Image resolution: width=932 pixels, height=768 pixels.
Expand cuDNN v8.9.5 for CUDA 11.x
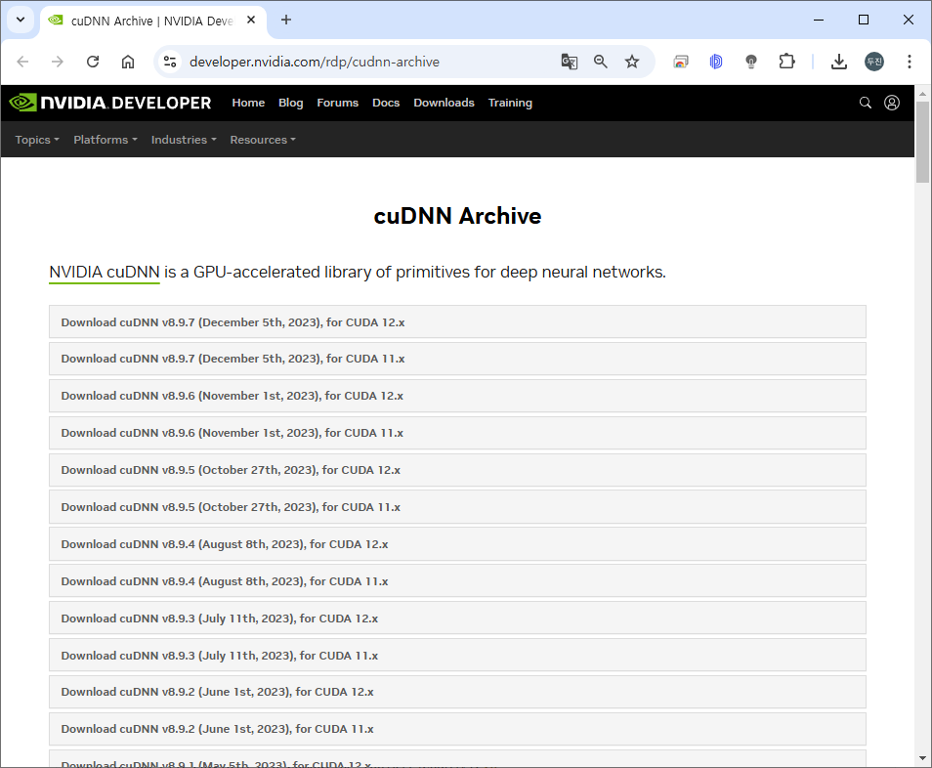coord(457,508)
